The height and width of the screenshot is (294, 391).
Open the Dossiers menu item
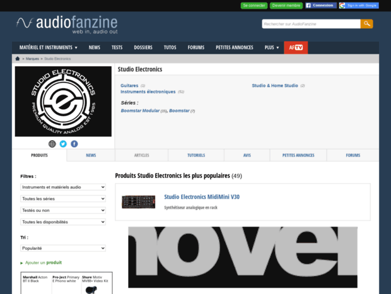click(x=143, y=47)
